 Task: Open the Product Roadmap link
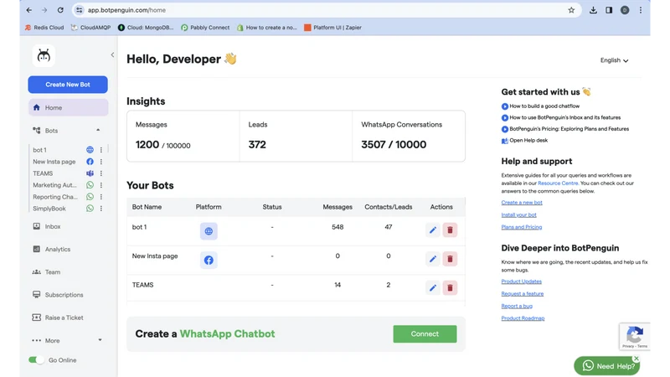pyautogui.click(x=523, y=318)
